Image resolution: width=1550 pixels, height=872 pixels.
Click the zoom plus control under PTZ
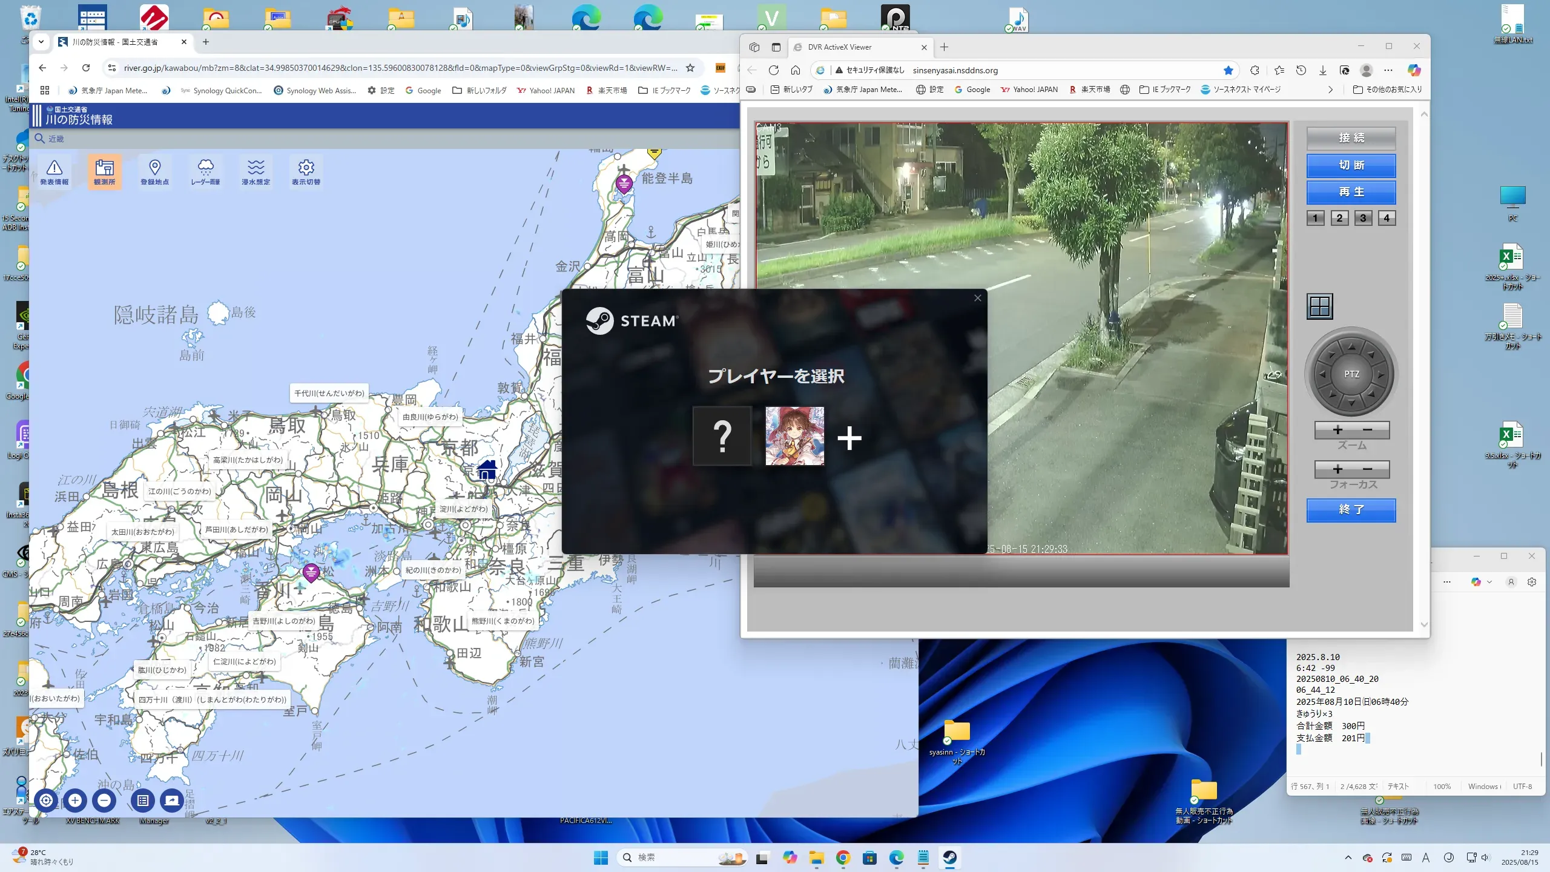(x=1337, y=430)
